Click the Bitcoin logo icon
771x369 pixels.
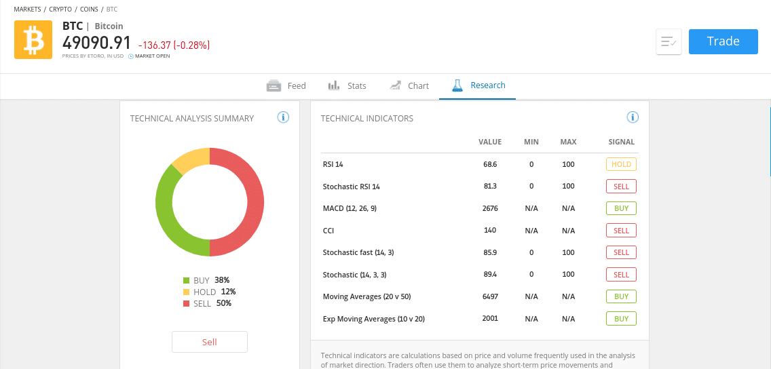[33, 40]
